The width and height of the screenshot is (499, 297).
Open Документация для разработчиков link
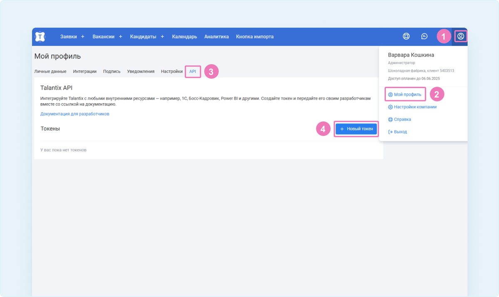(x=75, y=114)
